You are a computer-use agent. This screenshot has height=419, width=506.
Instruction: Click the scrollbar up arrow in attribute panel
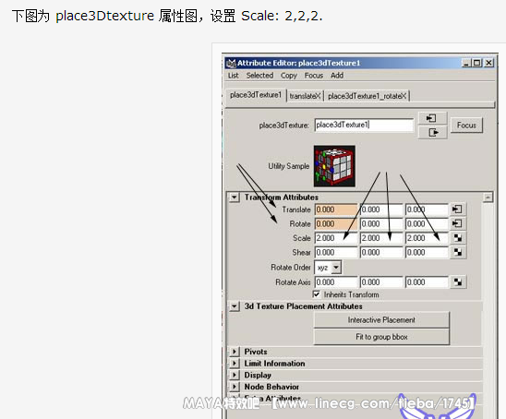click(x=488, y=198)
